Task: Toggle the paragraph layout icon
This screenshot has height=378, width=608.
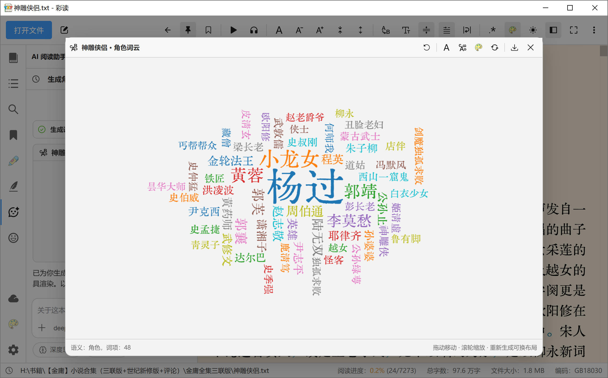Action: point(447,30)
